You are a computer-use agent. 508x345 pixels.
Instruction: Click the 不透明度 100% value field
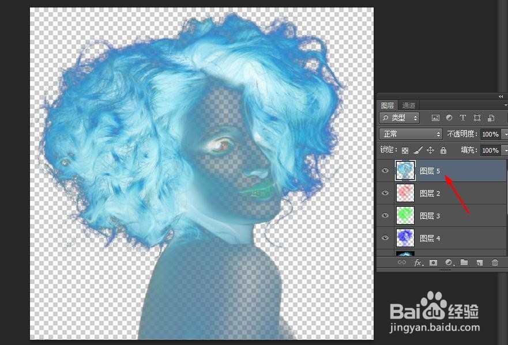click(491, 134)
